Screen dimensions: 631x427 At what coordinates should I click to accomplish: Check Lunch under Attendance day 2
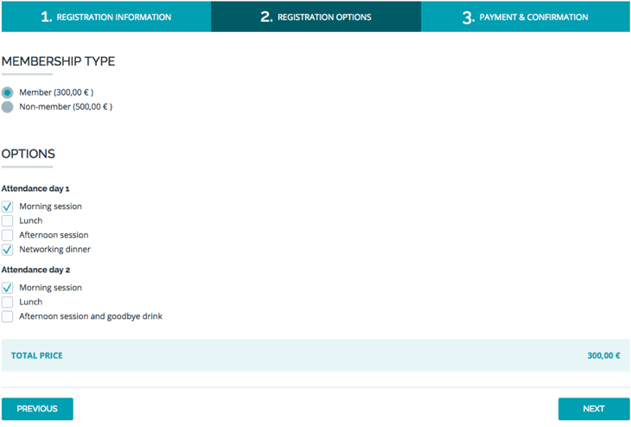8,302
